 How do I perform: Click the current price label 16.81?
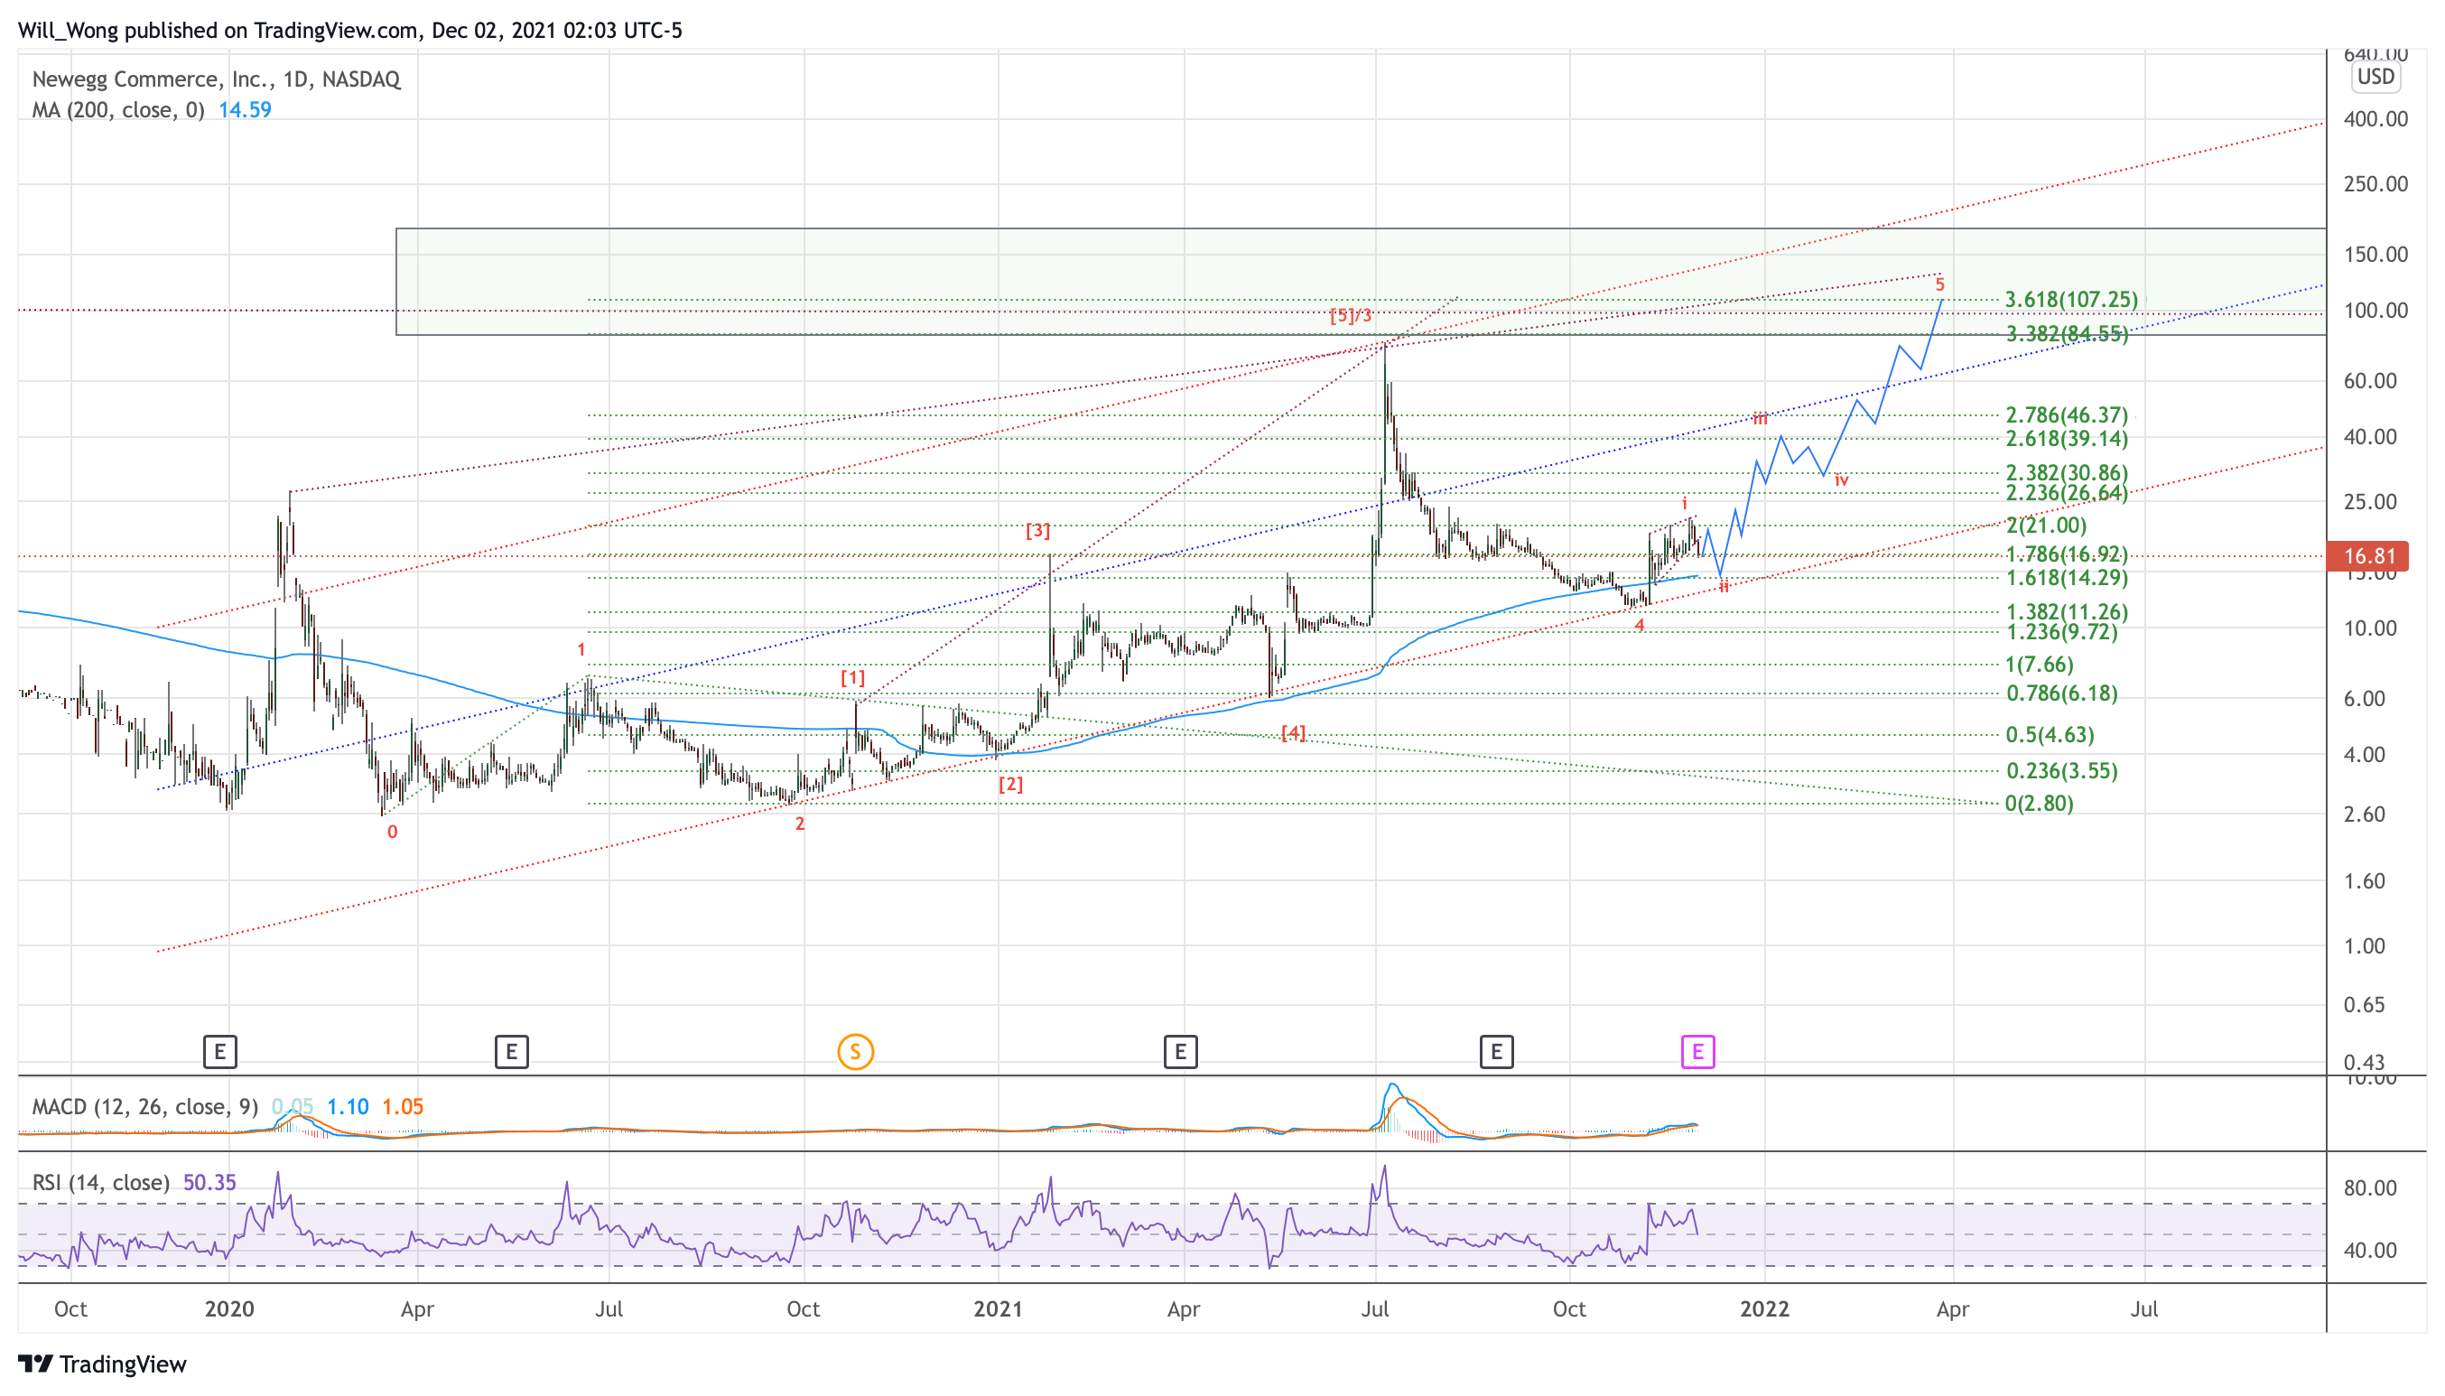tap(2366, 556)
